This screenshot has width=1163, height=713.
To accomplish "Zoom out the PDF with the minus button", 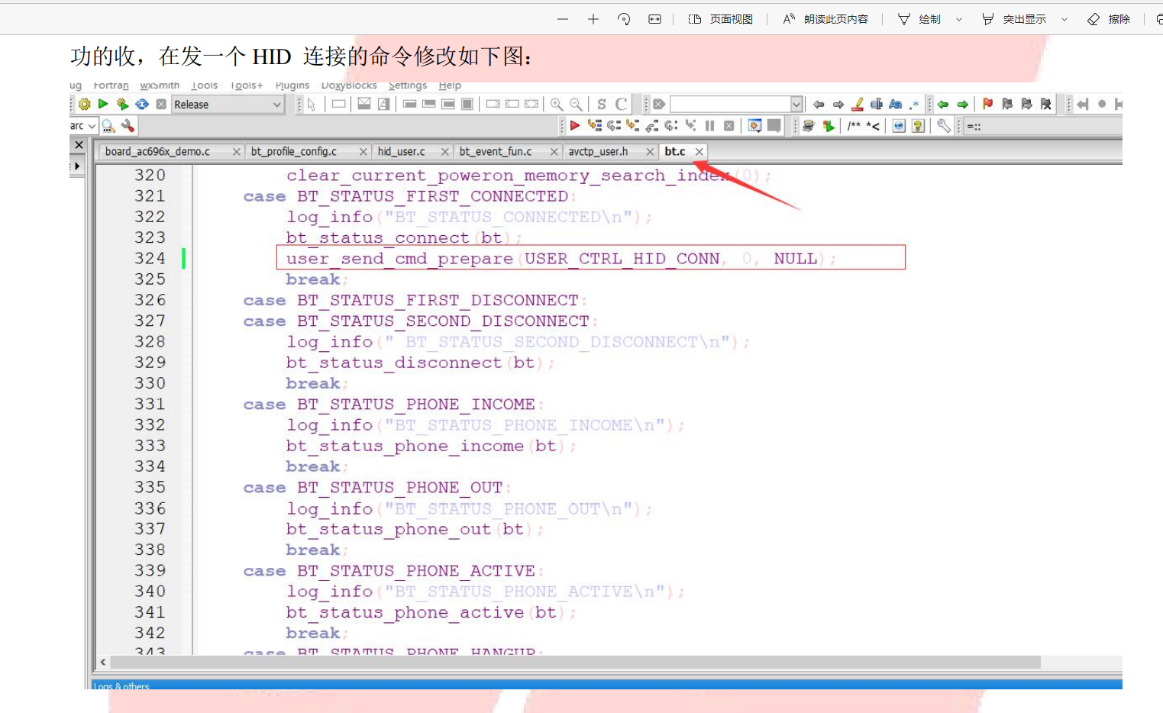I will coord(563,19).
